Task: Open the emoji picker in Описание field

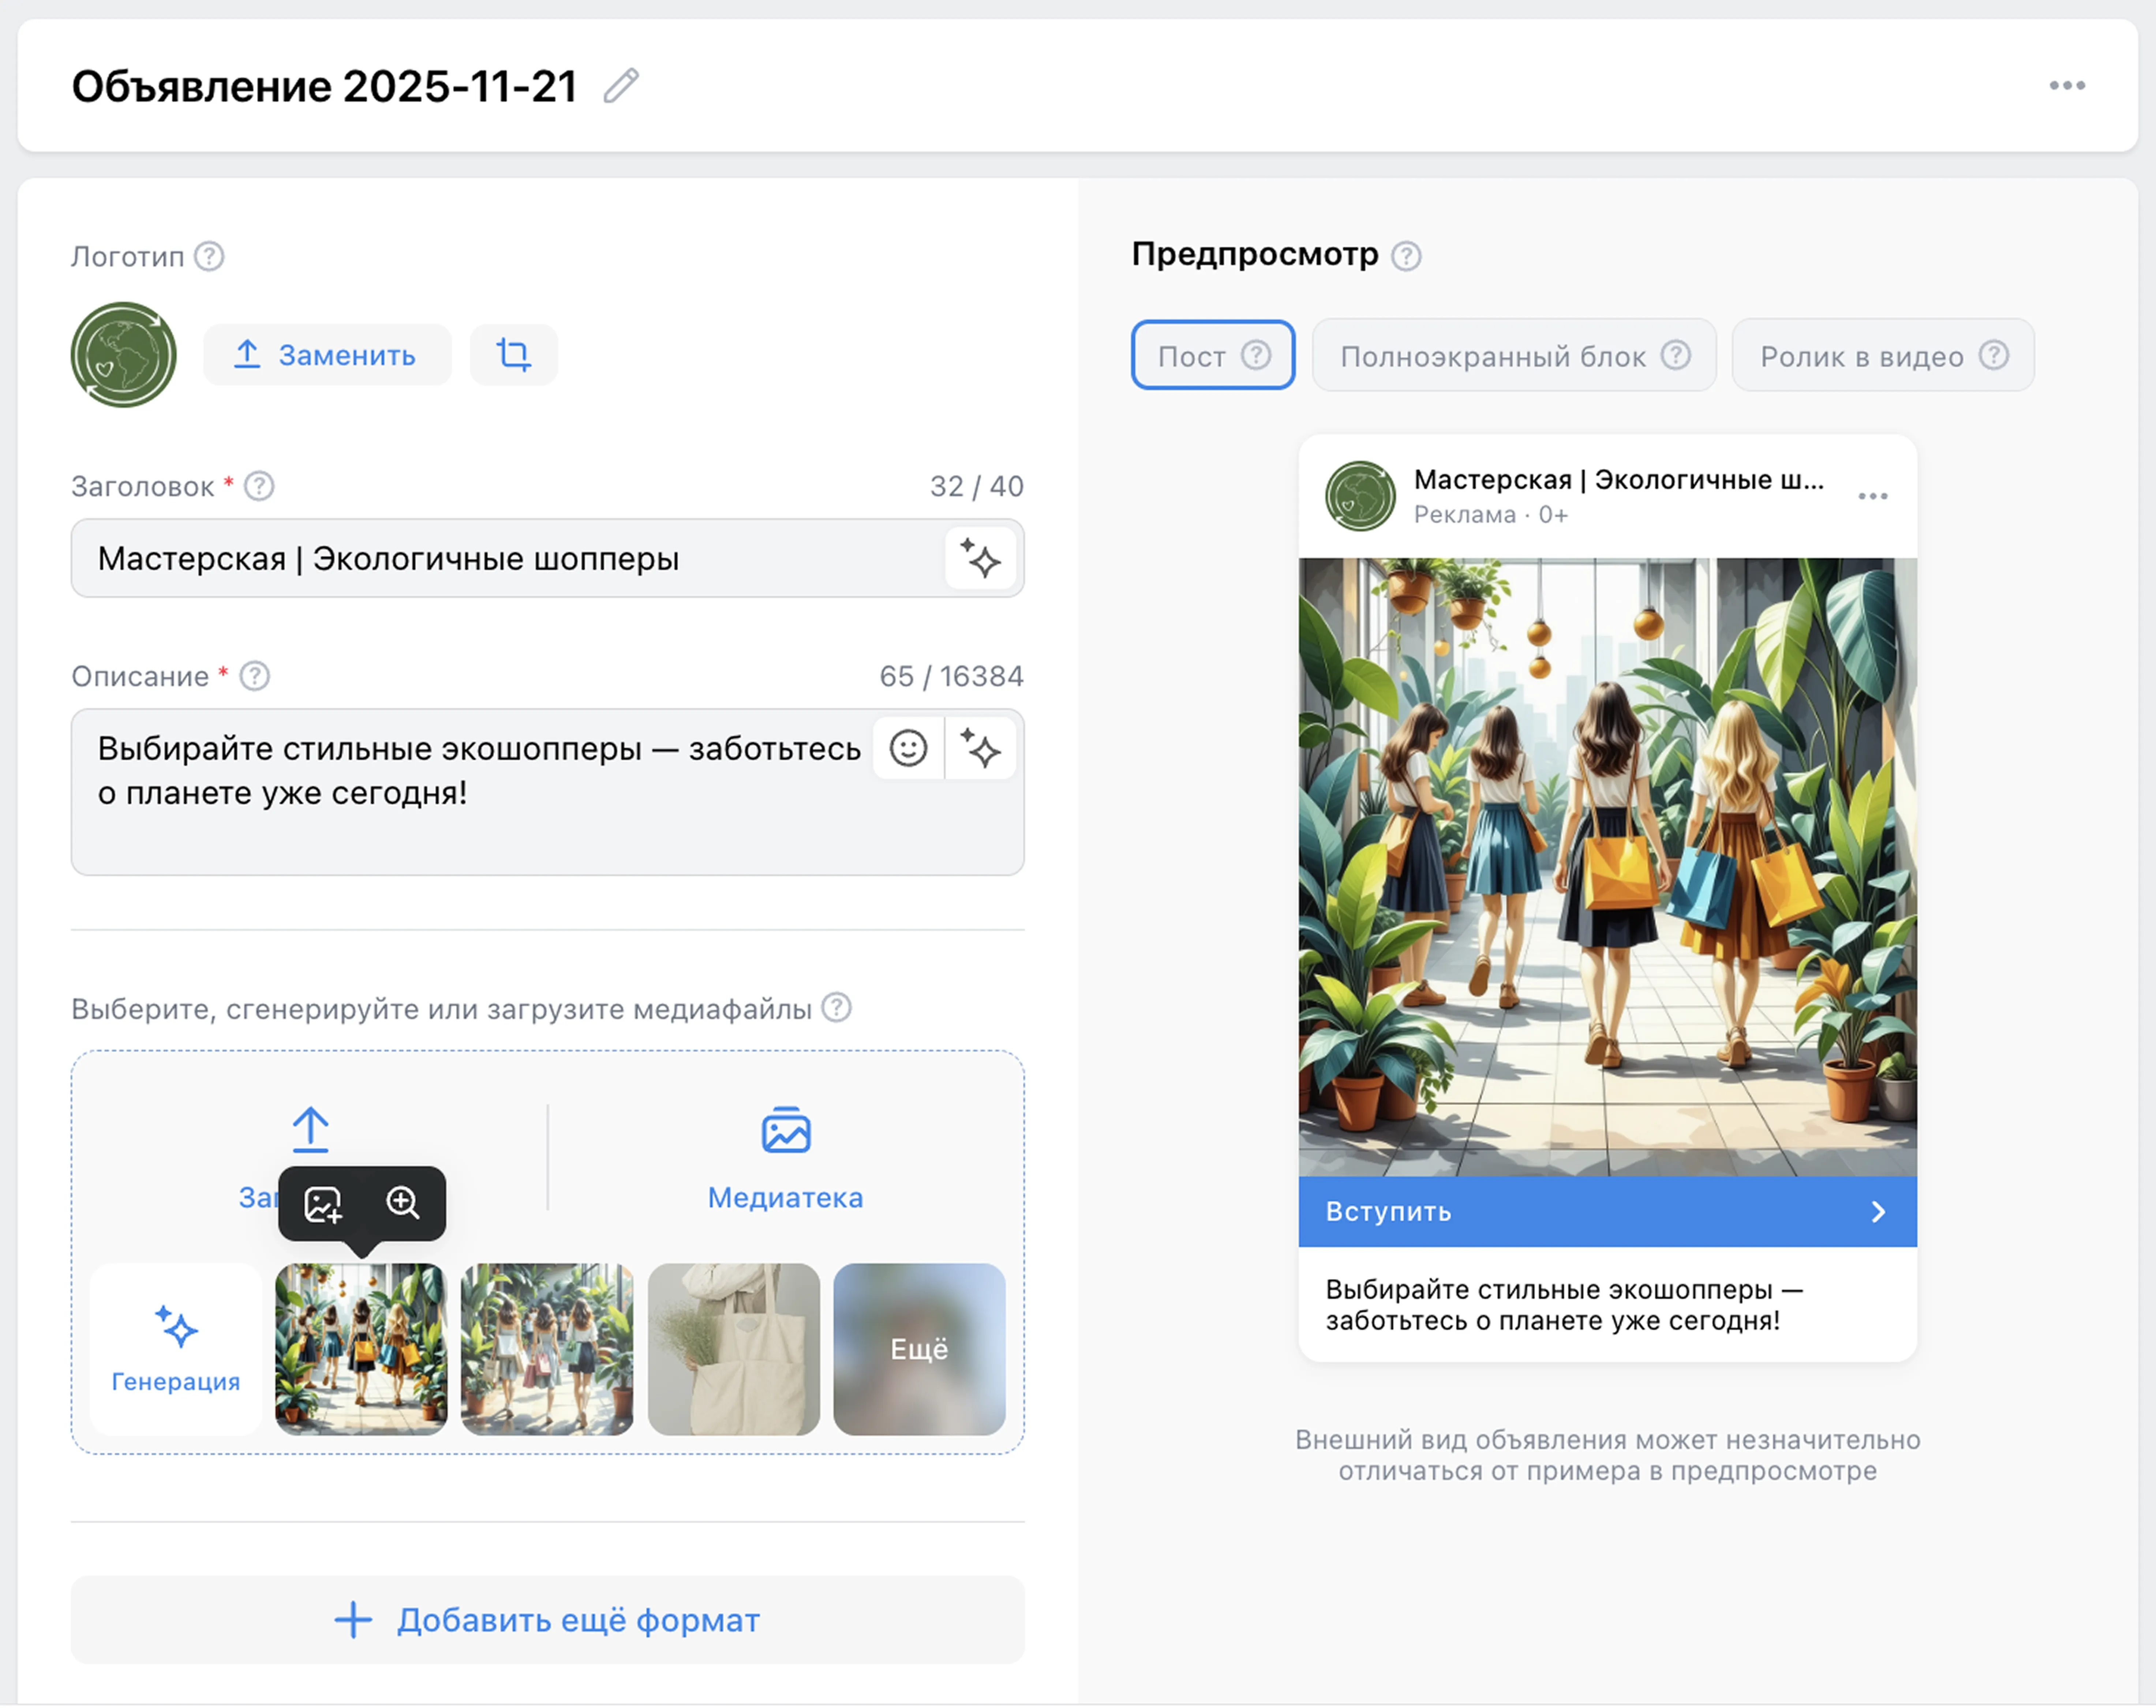Action: point(908,748)
